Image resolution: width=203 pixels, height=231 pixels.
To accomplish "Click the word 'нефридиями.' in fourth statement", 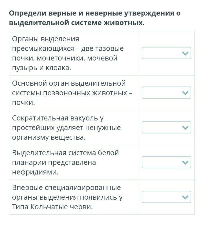I will coord(35,172).
